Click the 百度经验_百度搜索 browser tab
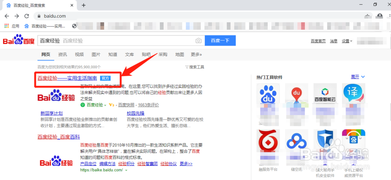The image size is (391, 180). [x=40, y=5]
